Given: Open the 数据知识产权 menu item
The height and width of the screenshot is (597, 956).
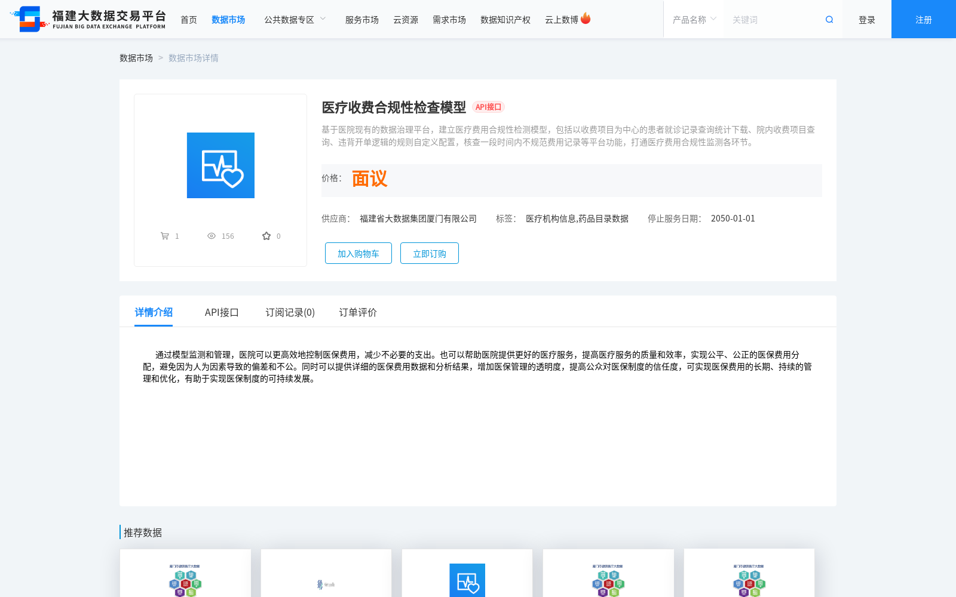Looking at the screenshot, I should (x=505, y=20).
